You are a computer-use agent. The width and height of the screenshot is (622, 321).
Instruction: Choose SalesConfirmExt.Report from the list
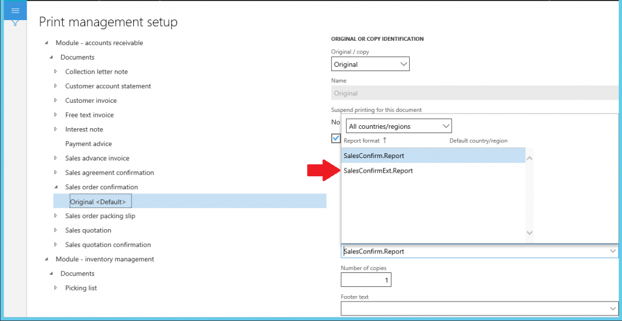[433, 171]
